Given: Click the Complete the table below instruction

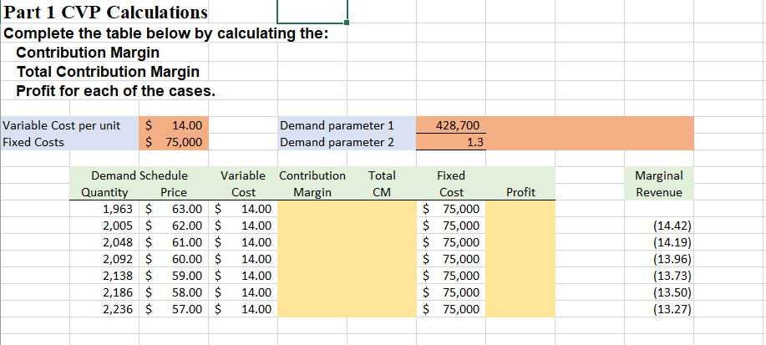Looking at the screenshot, I should click(166, 34).
